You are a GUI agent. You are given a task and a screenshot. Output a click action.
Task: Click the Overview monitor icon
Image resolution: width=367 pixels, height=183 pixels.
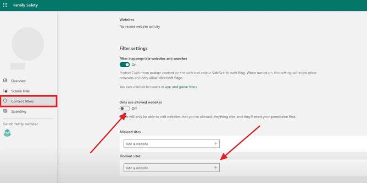(x=5, y=81)
